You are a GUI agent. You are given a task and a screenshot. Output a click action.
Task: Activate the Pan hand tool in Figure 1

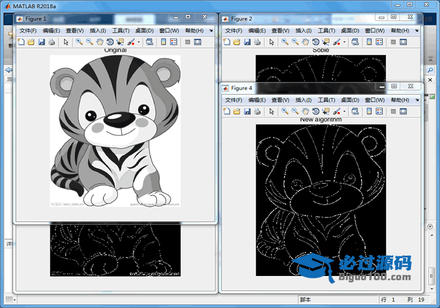(x=100, y=42)
